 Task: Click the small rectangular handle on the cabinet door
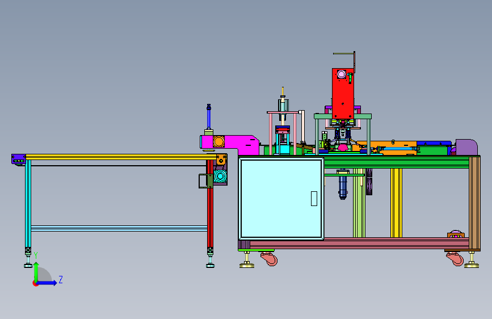[314, 199]
